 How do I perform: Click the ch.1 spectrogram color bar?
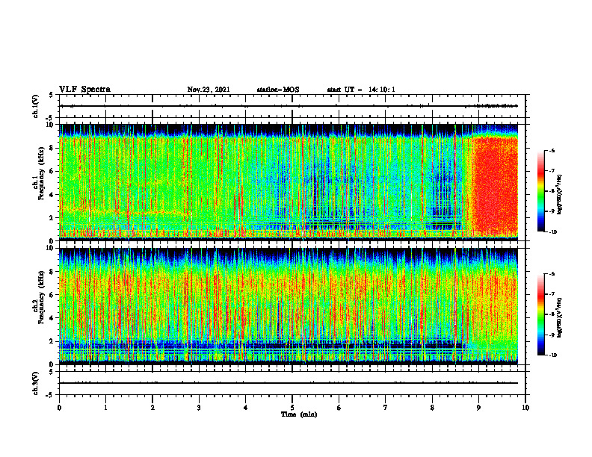coord(541,191)
